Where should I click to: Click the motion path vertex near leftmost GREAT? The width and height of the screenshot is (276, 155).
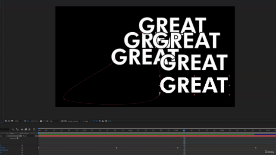[x=110, y=64]
